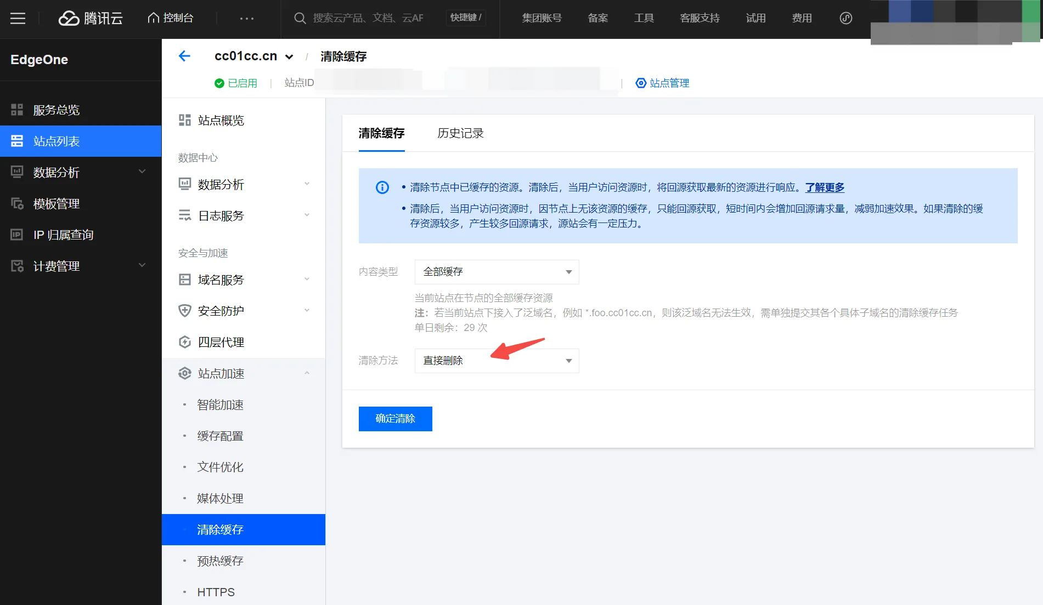Open the 费用 menu

coord(802,18)
